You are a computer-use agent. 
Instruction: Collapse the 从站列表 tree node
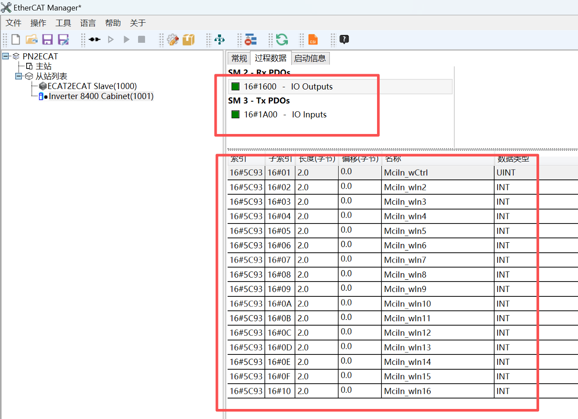[18, 76]
